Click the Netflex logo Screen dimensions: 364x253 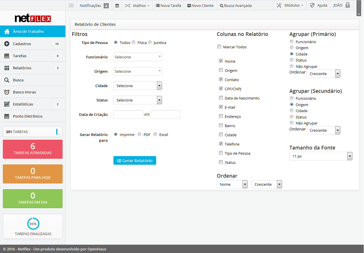point(33,19)
